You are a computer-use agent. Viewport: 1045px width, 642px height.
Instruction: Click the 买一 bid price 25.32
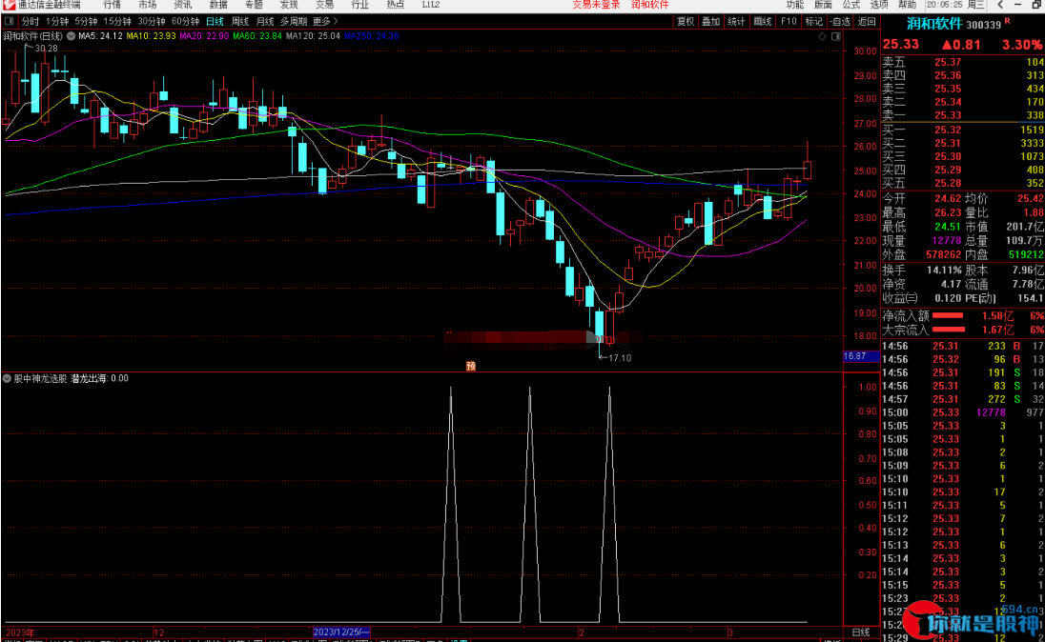tap(948, 130)
